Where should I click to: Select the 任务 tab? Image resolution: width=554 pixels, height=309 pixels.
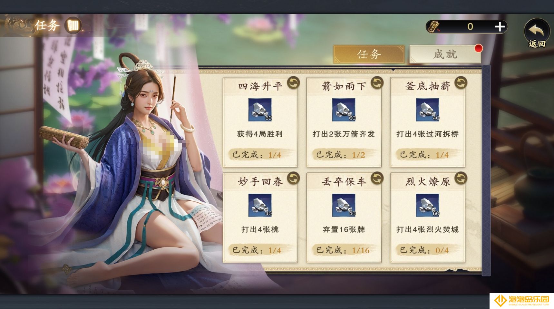[369, 54]
